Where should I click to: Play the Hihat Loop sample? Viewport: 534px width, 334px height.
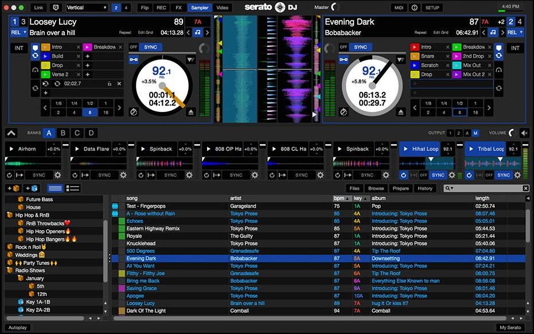(x=406, y=149)
